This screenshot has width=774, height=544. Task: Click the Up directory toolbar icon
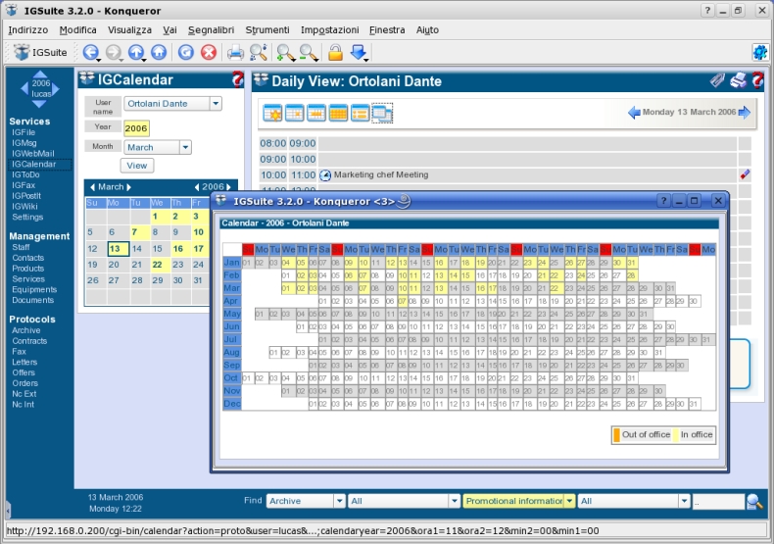[136, 52]
